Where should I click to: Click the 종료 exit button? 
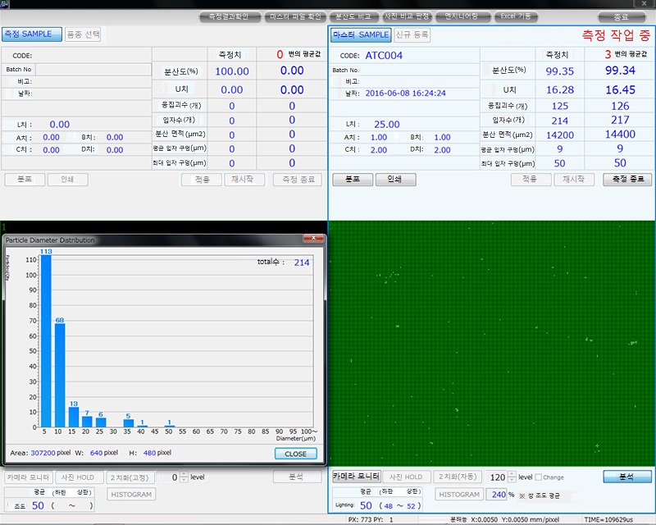coord(622,16)
